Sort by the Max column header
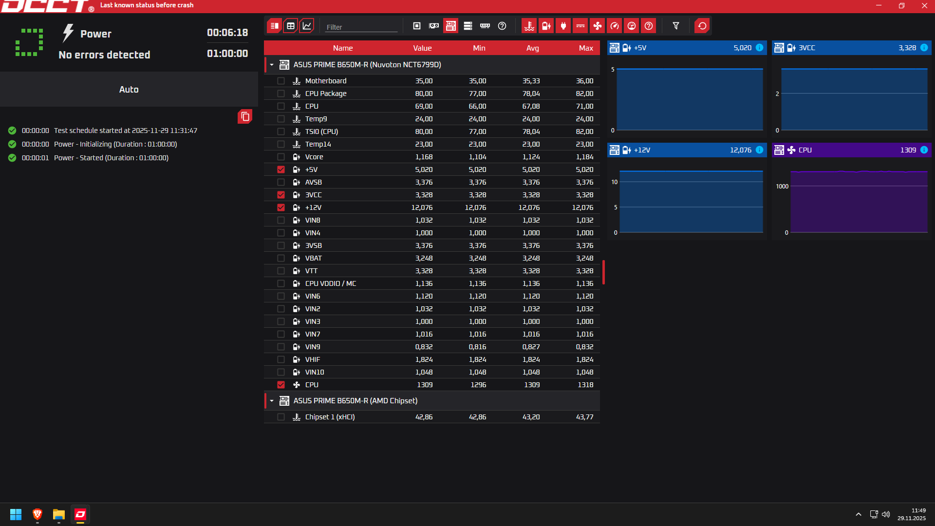This screenshot has height=526, width=935. (x=586, y=48)
